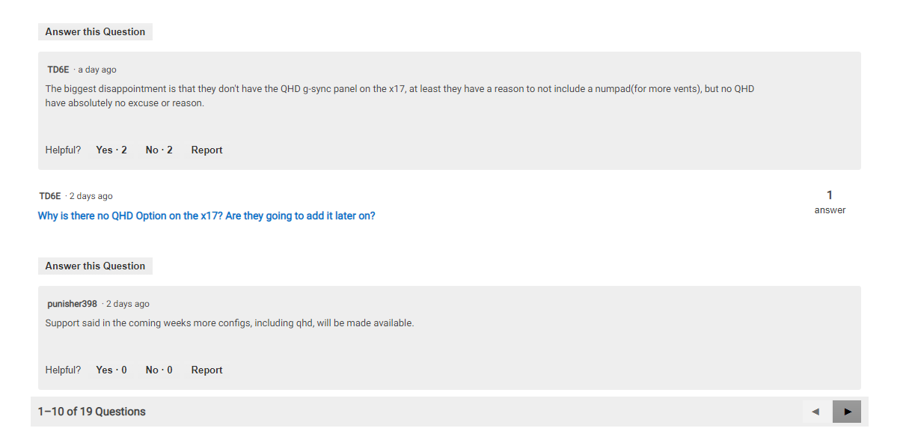This screenshot has height=440, width=912.
Task: Click the 1–10 of 19 Questions label
Action: coord(92,412)
